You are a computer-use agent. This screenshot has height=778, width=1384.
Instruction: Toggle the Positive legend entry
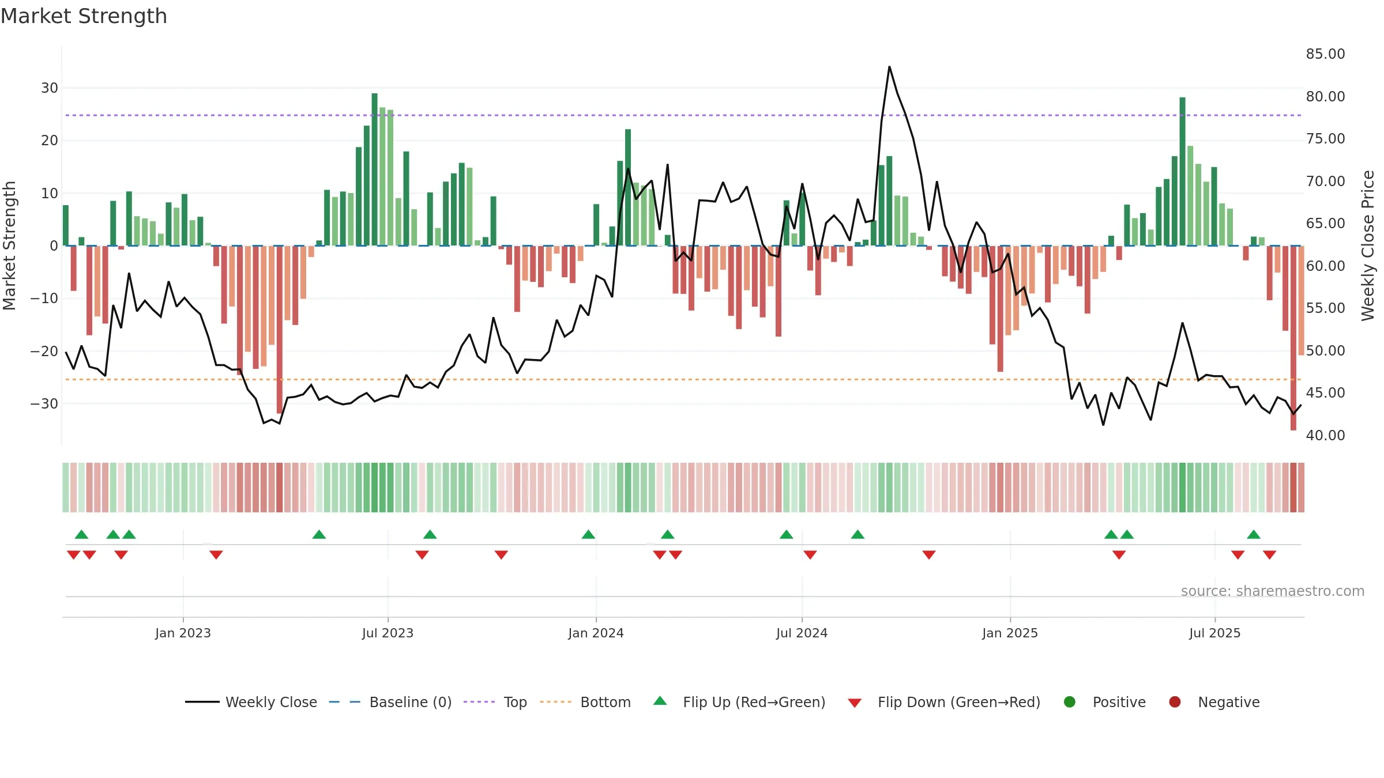tap(1104, 702)
